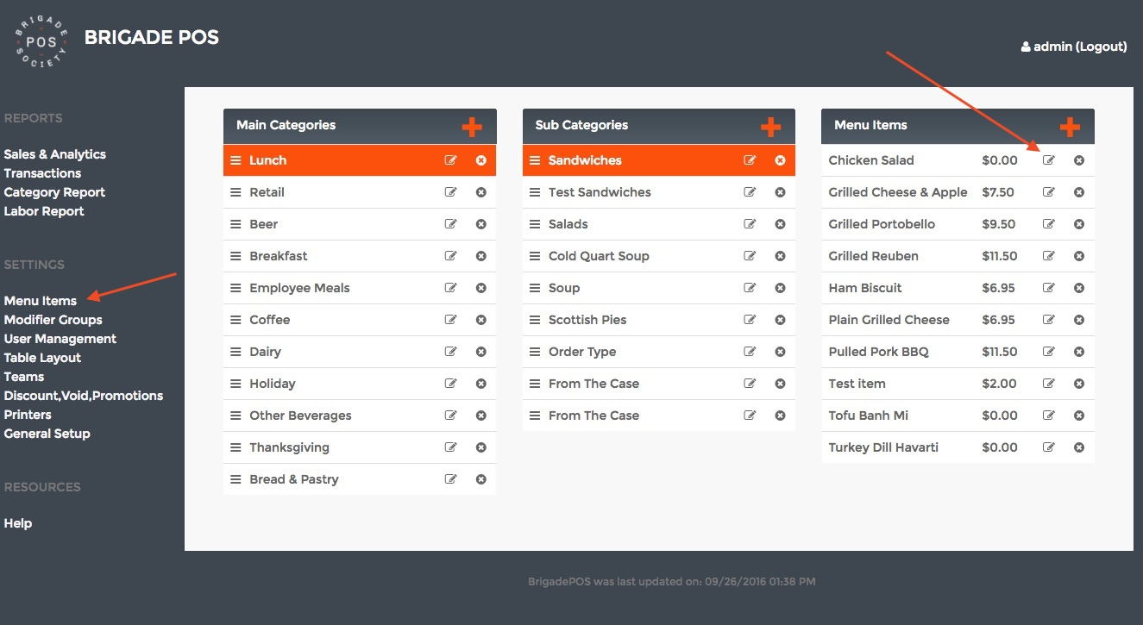Click the drag handle on Retail row

point(236,192)
